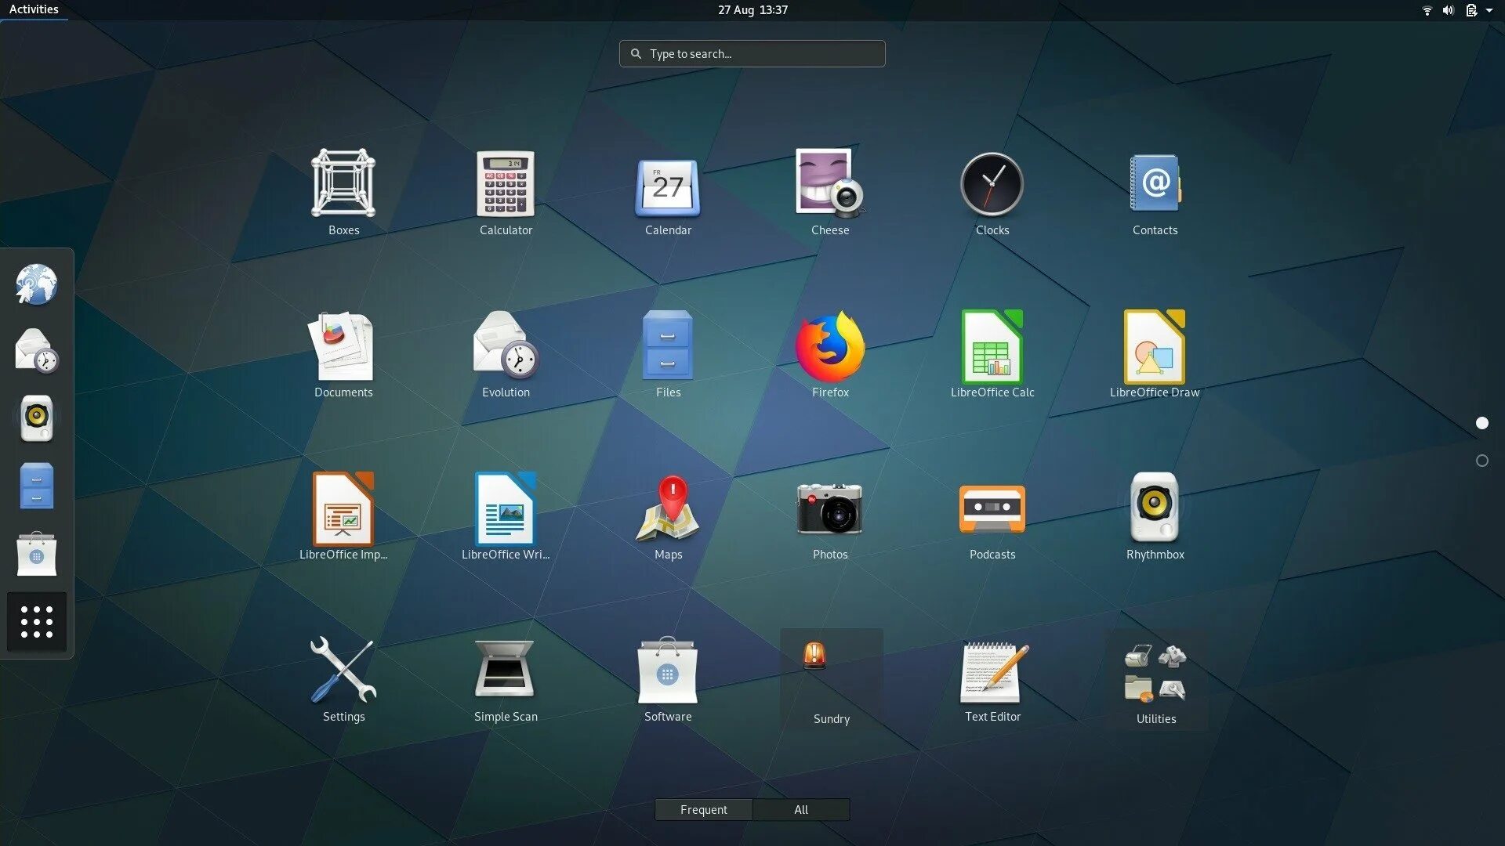Click inside the Type to search field
This screenshot has width=1505, height=846.
point(751,53)
